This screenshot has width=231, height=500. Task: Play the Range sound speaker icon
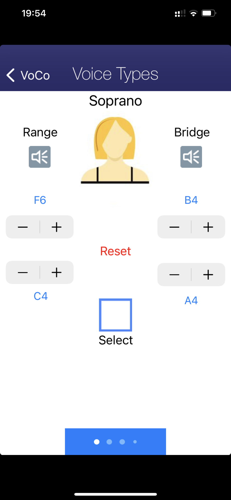click(40, 157)
